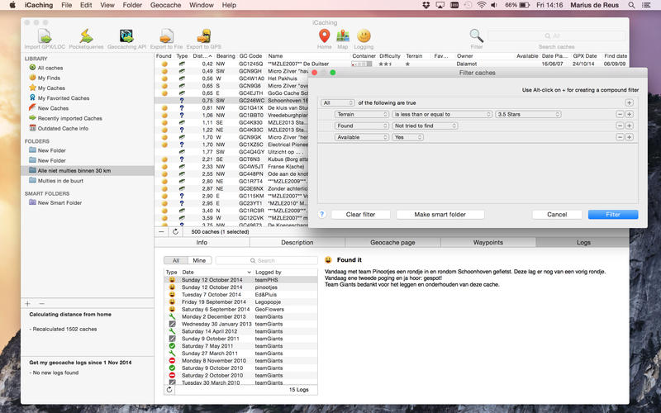Click the Search caches field
The width and height of the screenshot is (661, 413).
pos(556,36)
